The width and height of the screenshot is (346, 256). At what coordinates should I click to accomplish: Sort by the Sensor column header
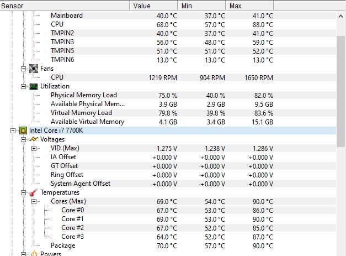(65, 6)
